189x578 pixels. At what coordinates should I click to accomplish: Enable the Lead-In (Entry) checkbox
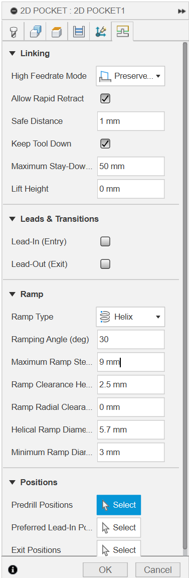point(106,241)
